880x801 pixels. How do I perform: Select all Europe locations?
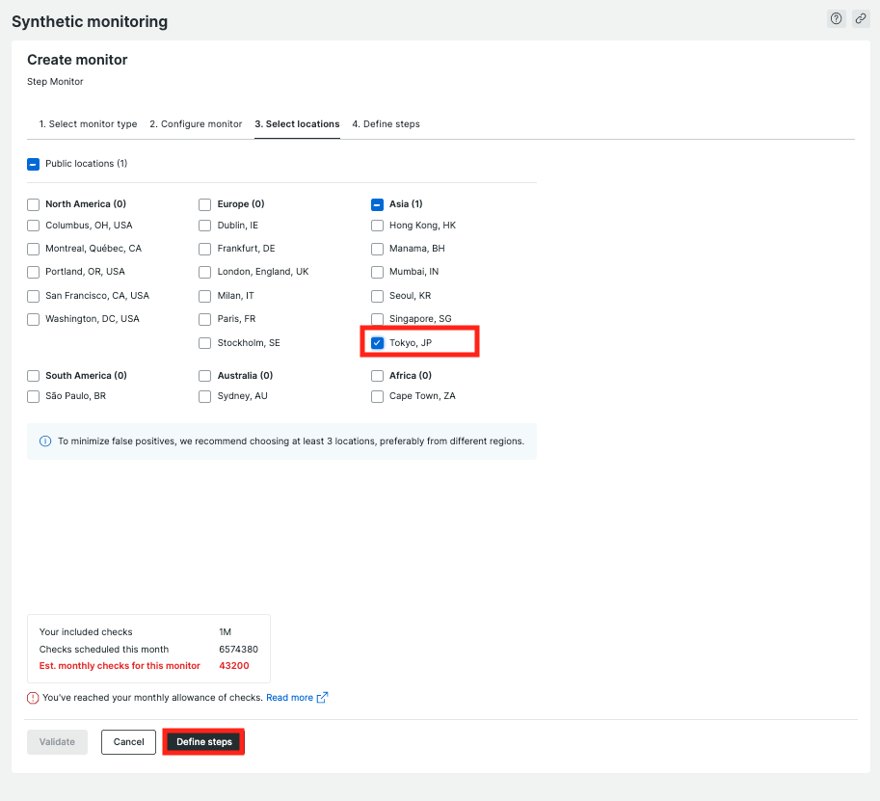pyautogui.click(x=205, y=204)
